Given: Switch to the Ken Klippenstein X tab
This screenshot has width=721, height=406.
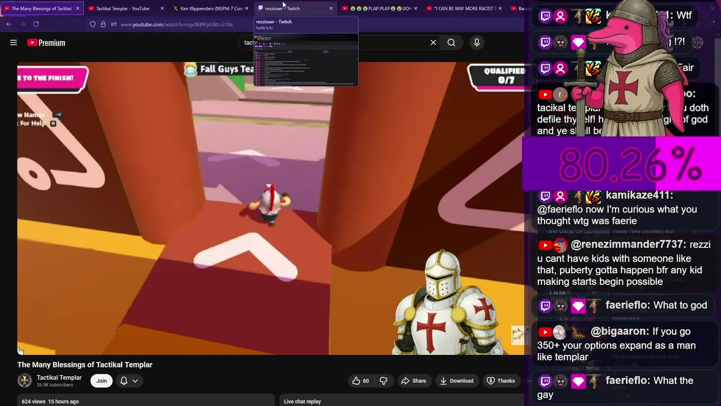Looking at the screenshot, I should click(x=211, y=8).
